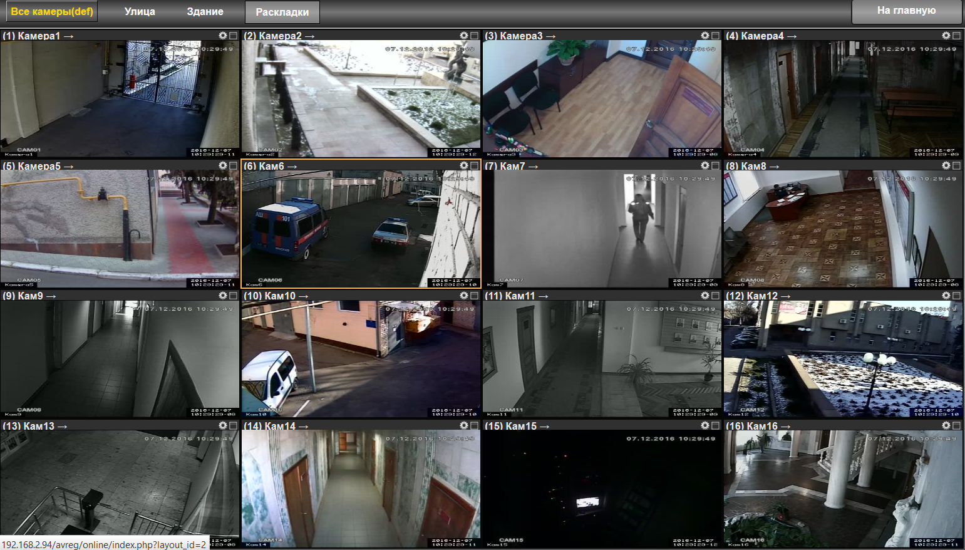
Task: Open settings gear on Кам8
Action: point(946,166)
